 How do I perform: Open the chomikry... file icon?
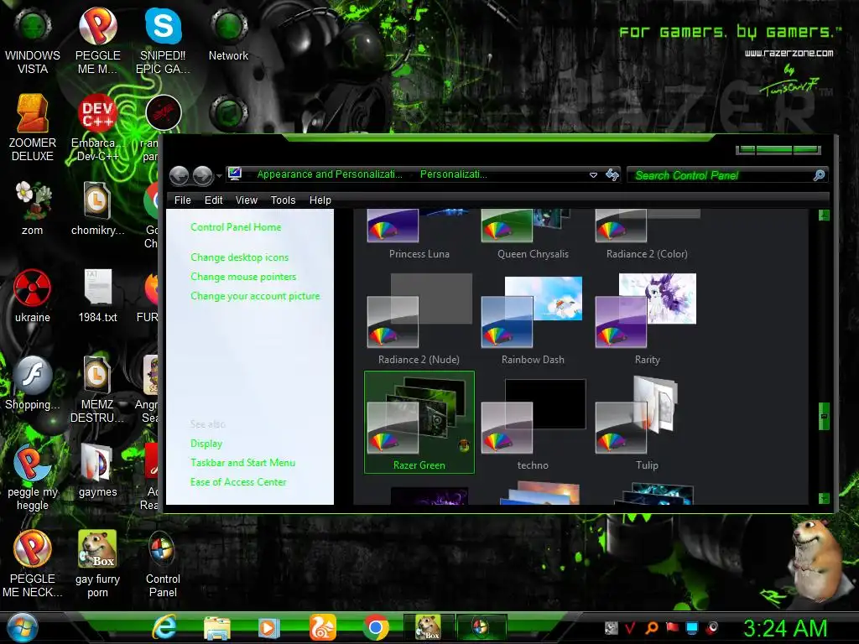click(97, 209)
